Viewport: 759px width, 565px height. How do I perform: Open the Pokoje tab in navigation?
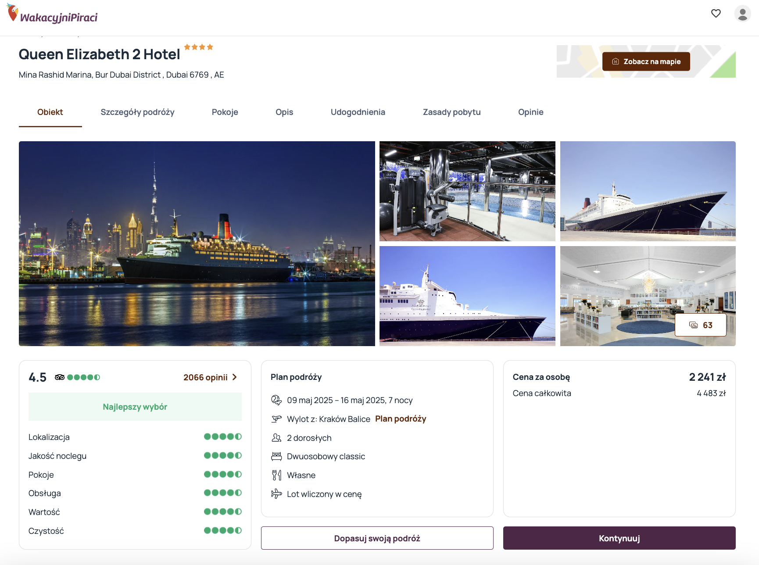(225, 112)
